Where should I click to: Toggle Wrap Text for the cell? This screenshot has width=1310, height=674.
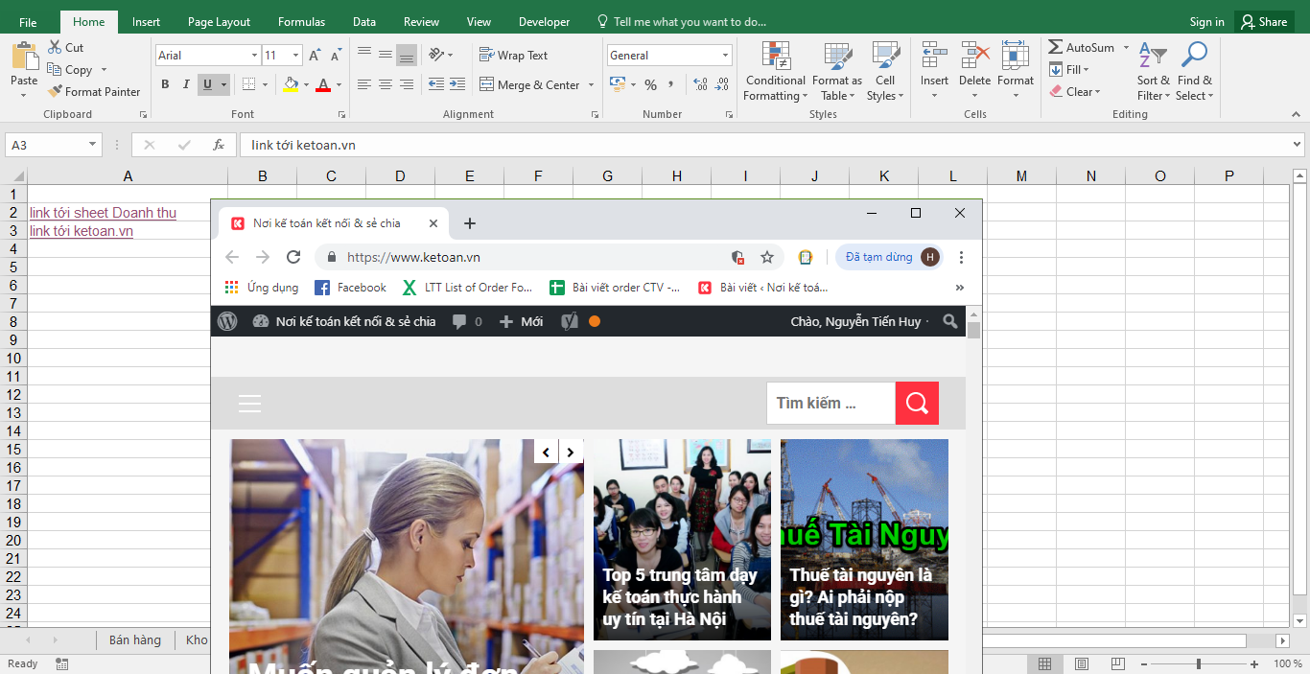[514, 56]
